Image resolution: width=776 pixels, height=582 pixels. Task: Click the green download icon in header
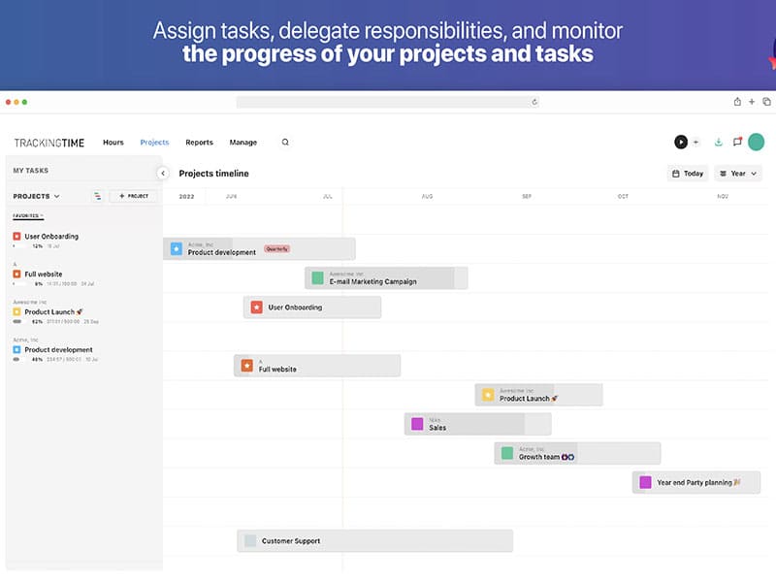[x=719, y=142]
